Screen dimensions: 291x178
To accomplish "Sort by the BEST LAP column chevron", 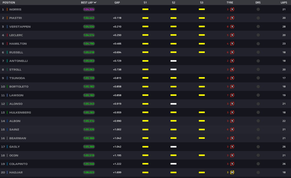I will pyautogui.click(x=95, y=3).
